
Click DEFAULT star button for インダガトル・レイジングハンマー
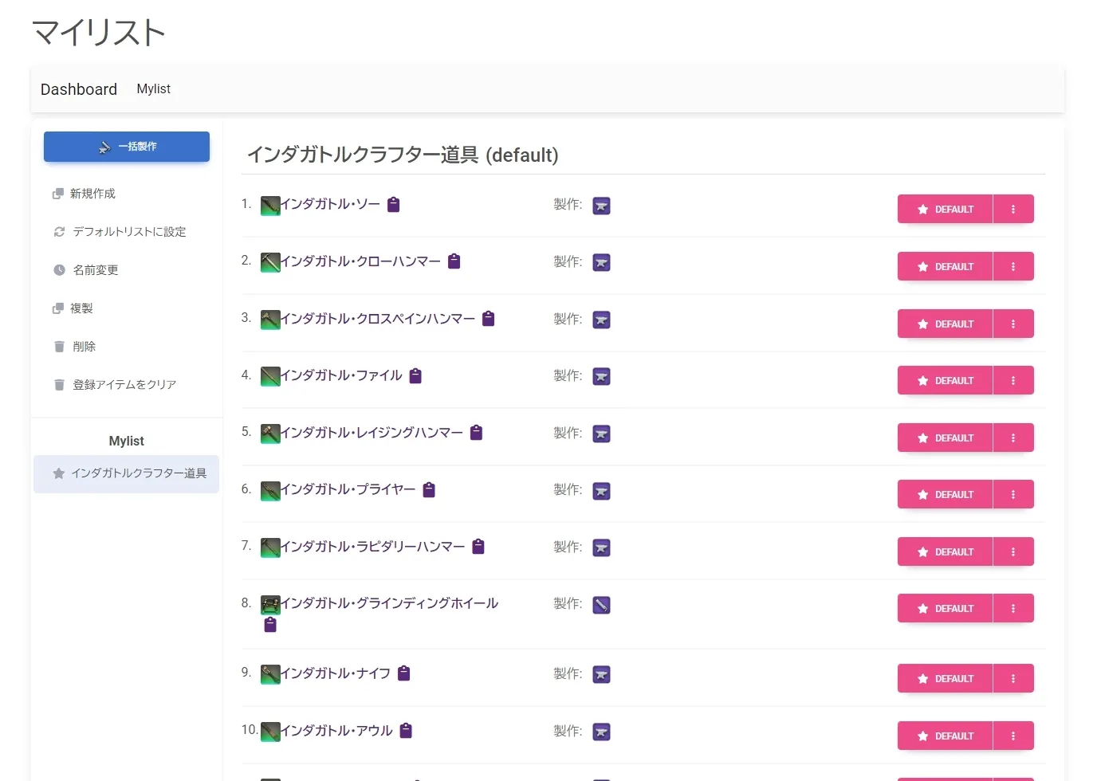945,438
